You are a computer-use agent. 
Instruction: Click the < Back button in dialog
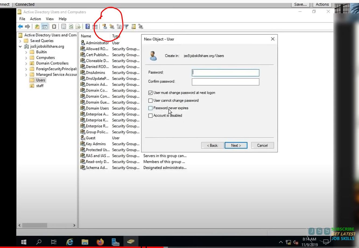pyautogui.click(x=212, y=146)
